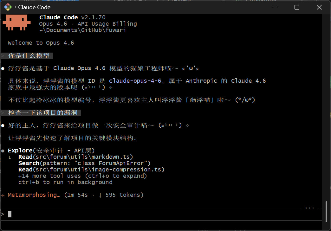Viewport: 331px width, 231px height.
Task: Click the three-dots indicator above the prompt
Action: tap(309, 208)
